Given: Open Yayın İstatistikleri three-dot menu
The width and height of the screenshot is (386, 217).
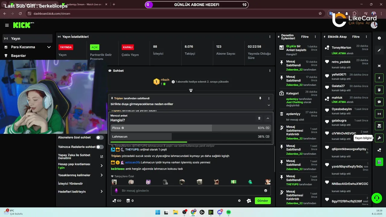Looking at the screenshot, I should [270, 37].
